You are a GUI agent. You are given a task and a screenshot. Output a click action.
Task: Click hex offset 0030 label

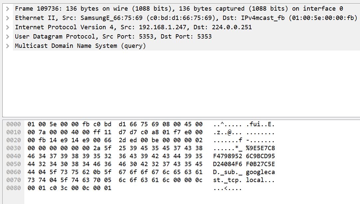tap(14, 148)
